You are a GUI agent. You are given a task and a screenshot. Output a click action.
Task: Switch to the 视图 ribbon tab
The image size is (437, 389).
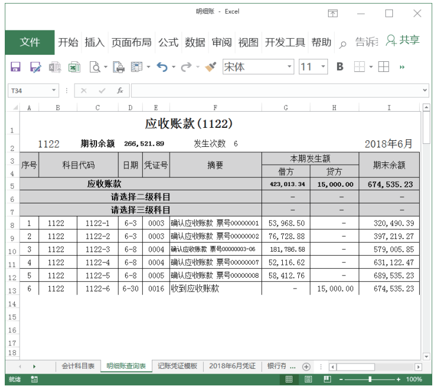248,43
